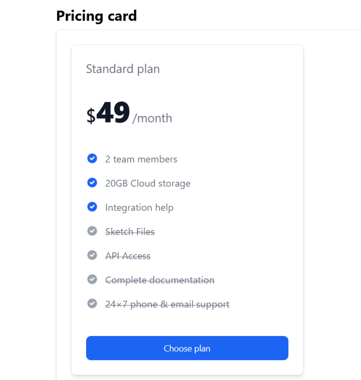The height and width of the screenshot is (380, 361).
Task: Click the gray check icon beside API Access
Action: pos(92,255)
